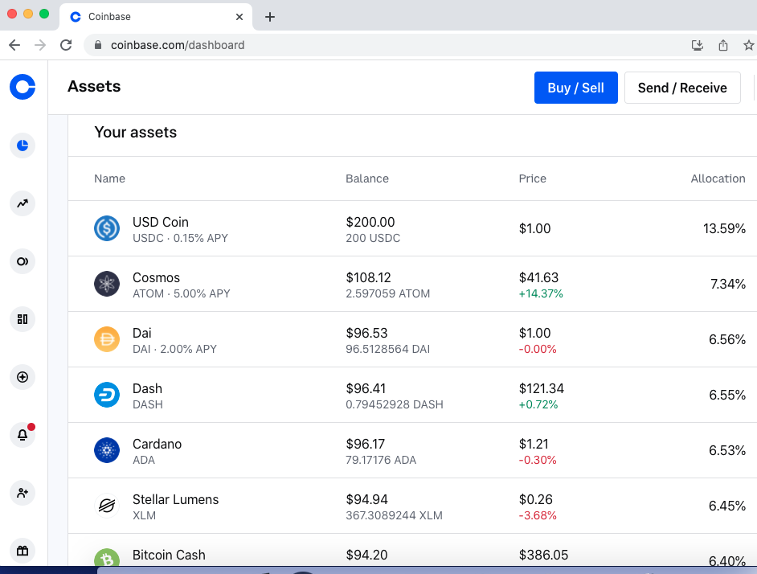Screen dimensions: 757x574
Task: Click the 96.5128564 DAI amount
Action: coord(387,350)
